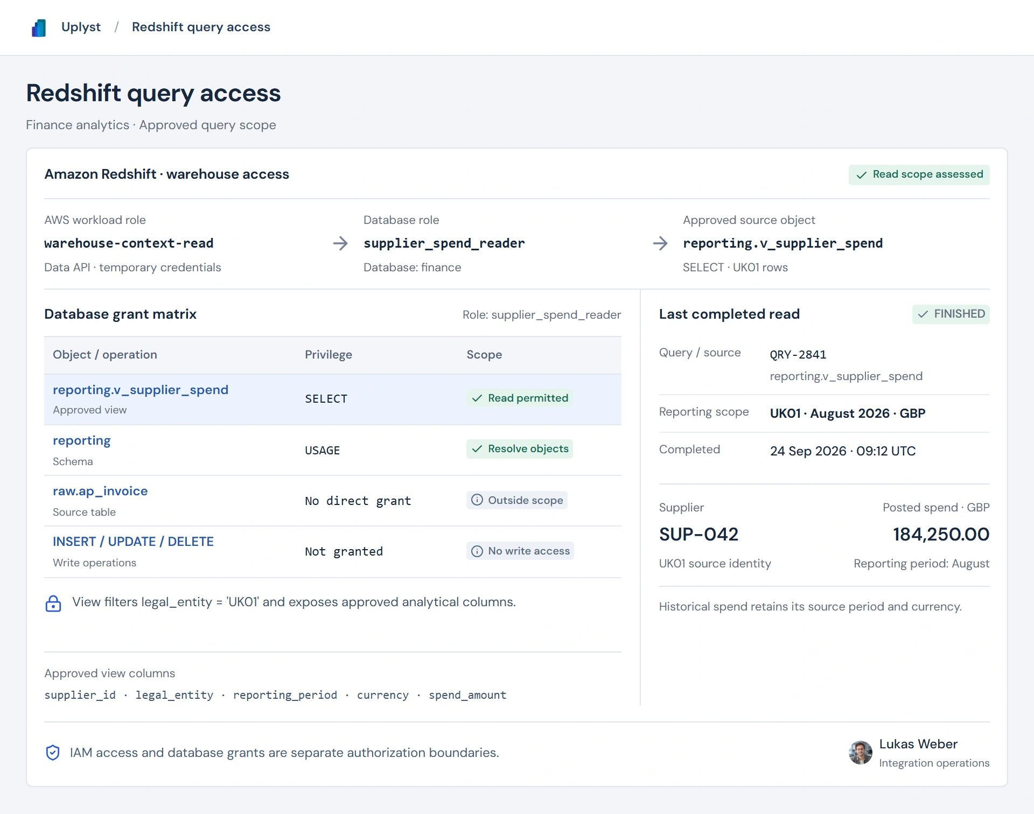Click the FINISHED status label
The image size is (1034, 814).
pos(959,314)
